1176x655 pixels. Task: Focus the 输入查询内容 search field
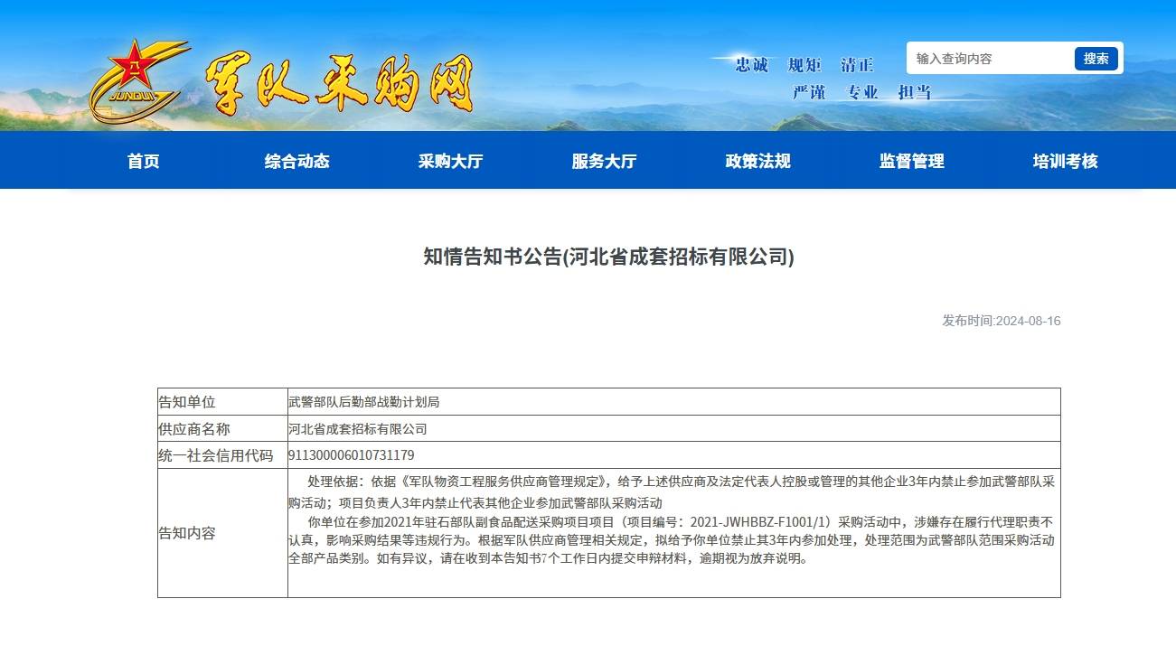point(990,59)
